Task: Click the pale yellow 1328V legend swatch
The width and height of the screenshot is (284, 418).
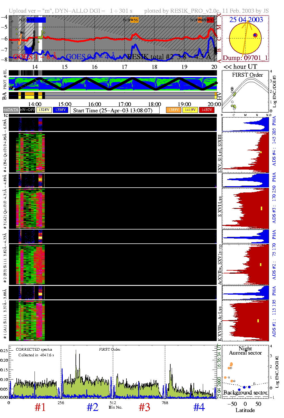Action: pyautogui.click(x=44, y=110)
